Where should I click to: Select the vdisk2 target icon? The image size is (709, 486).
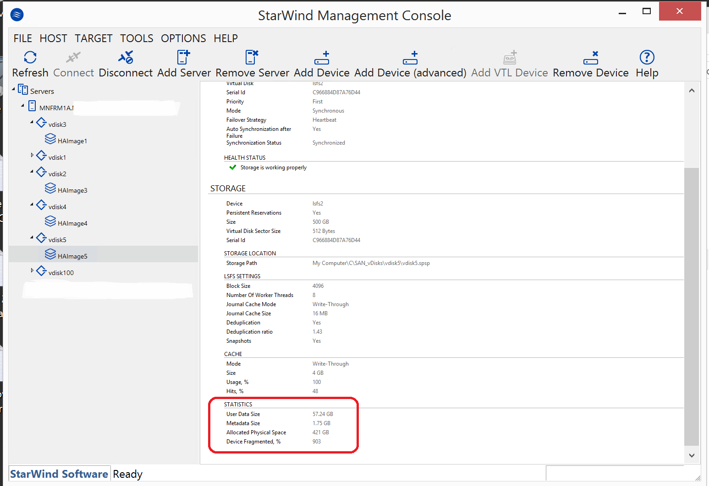pos(41,172)
